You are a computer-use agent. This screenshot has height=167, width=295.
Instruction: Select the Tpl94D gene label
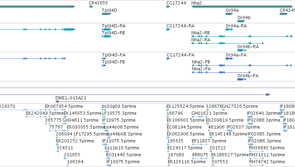point(109,10)
